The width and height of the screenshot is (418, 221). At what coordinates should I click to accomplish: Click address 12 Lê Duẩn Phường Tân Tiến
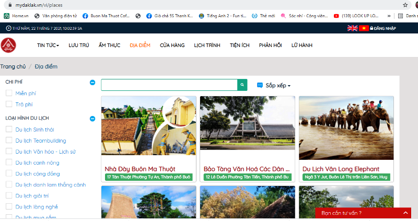click(247, 177)
